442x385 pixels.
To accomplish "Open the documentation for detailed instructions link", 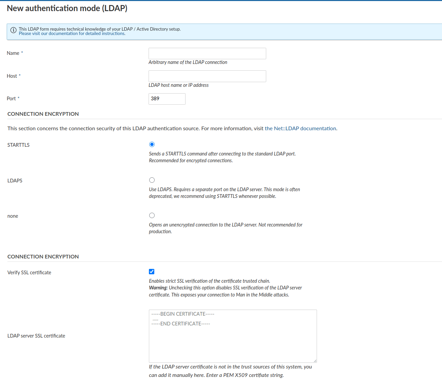I will click(x=72, y=33).
